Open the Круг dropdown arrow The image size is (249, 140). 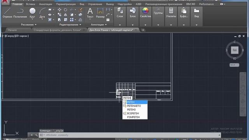32,19
